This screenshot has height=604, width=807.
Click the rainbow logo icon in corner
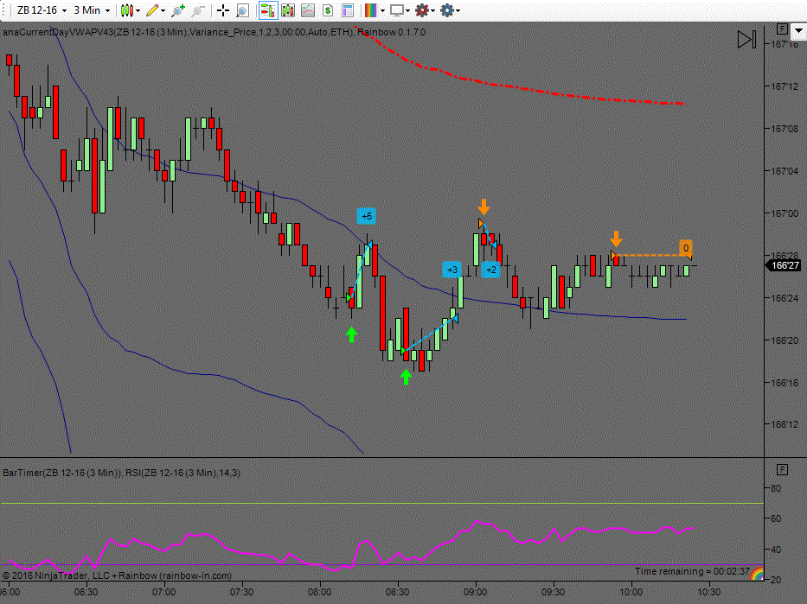757,573
